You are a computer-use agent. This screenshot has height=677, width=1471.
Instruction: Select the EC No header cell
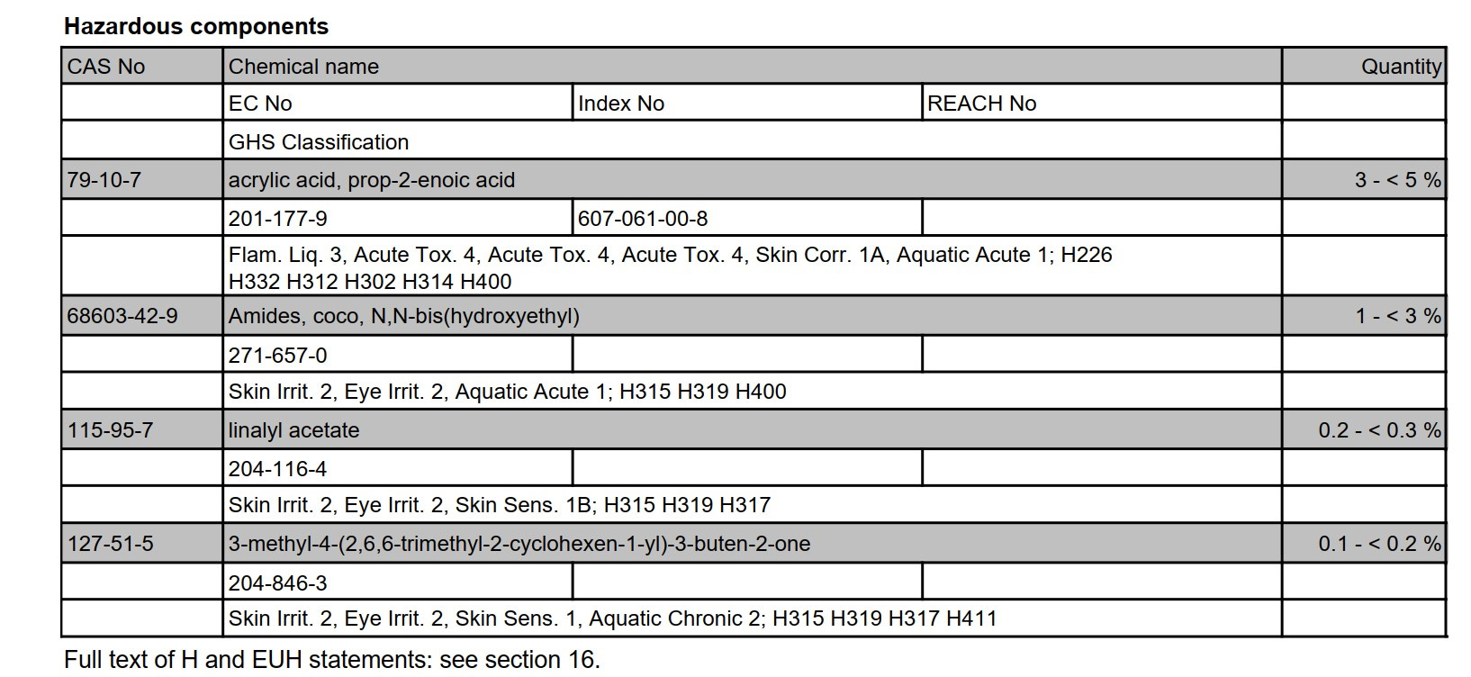tap(260, 104)
